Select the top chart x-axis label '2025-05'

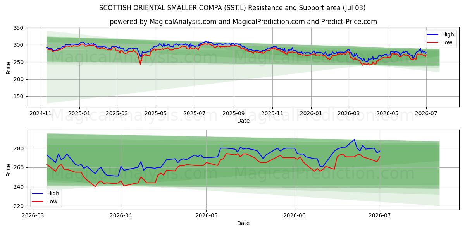(156, 114)
